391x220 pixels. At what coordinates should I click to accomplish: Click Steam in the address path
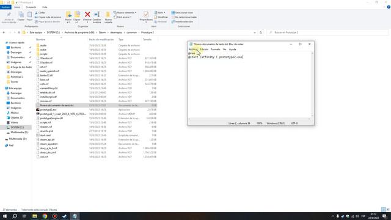[102, 32]
